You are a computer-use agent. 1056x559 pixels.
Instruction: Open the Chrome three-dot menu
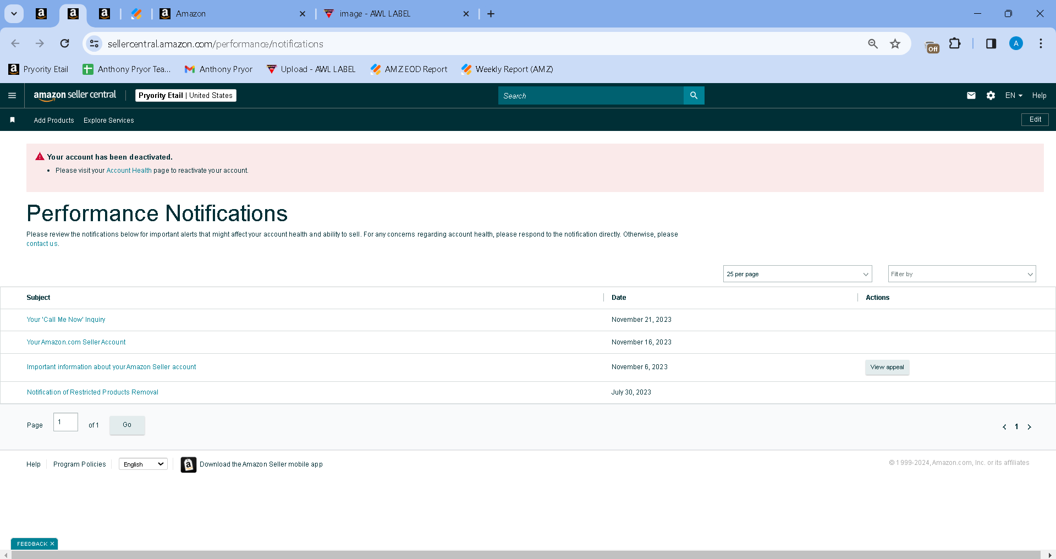pyautogui.click(x=1041, y=43)
